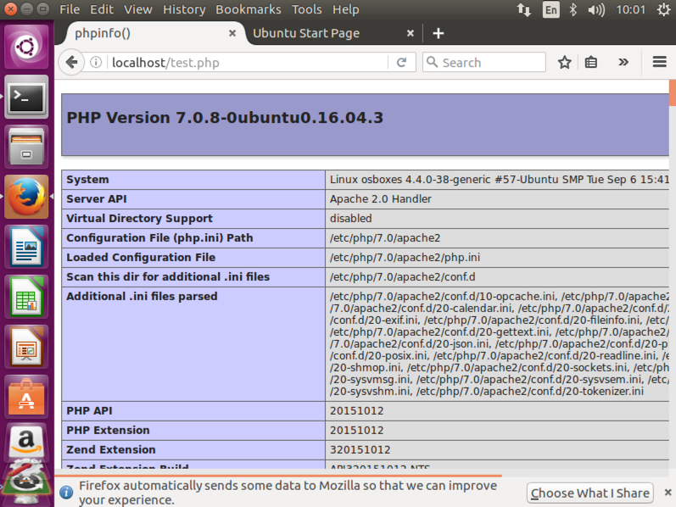The width and height of the screenshot is (676, 507).
Task: Click the Firefox dock icon
Action: pyautogui.click(x=27, y=197)
